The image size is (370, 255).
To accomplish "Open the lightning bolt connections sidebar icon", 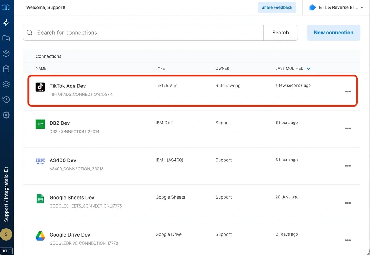I will [6, 23].
